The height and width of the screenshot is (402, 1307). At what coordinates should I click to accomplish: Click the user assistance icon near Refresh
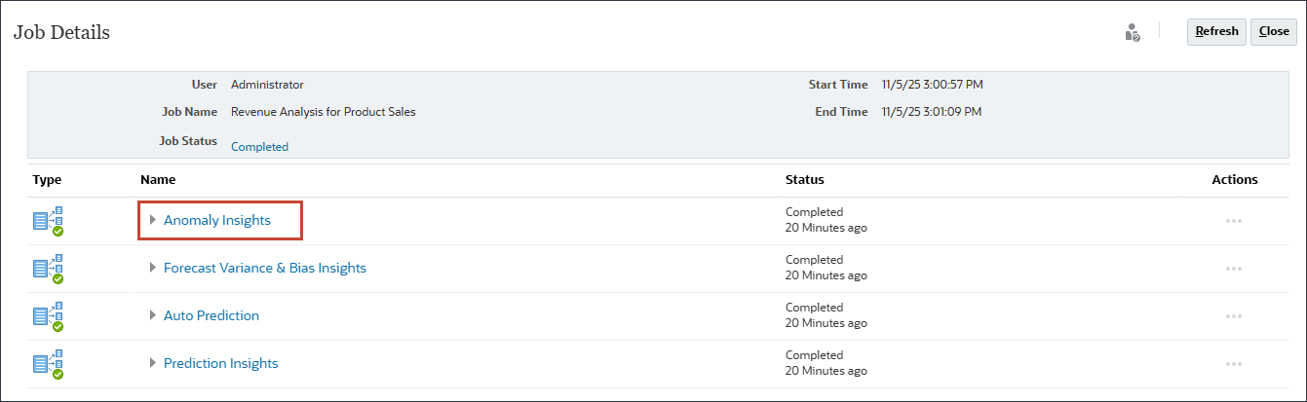[1132, 32]
